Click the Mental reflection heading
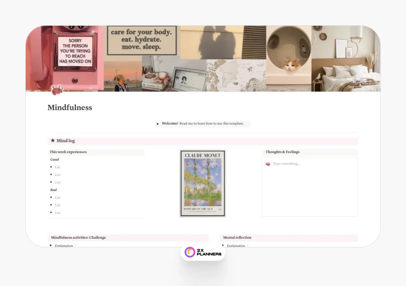The width and height of the screenshot is (406, 286). [x=237, y=237]
